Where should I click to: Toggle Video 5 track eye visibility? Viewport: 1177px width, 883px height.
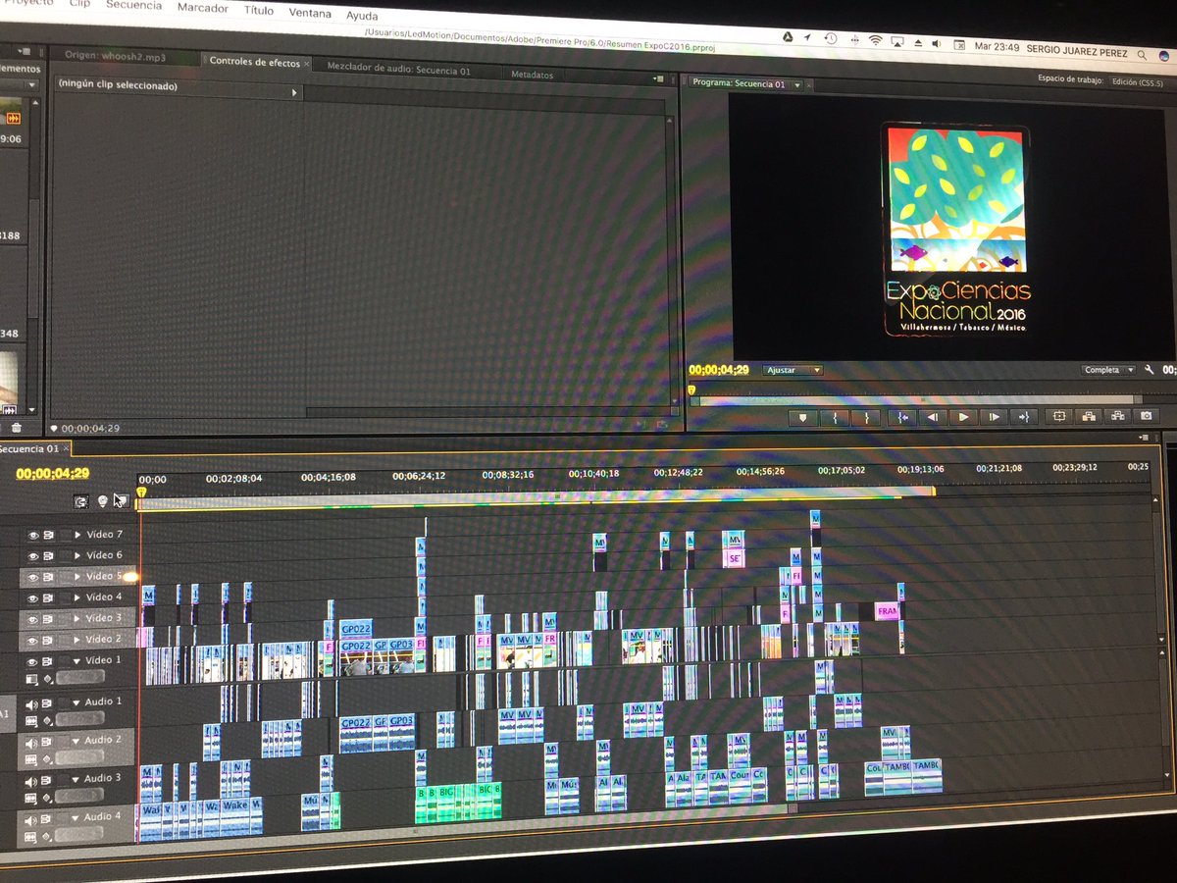(x=32, y=577)
